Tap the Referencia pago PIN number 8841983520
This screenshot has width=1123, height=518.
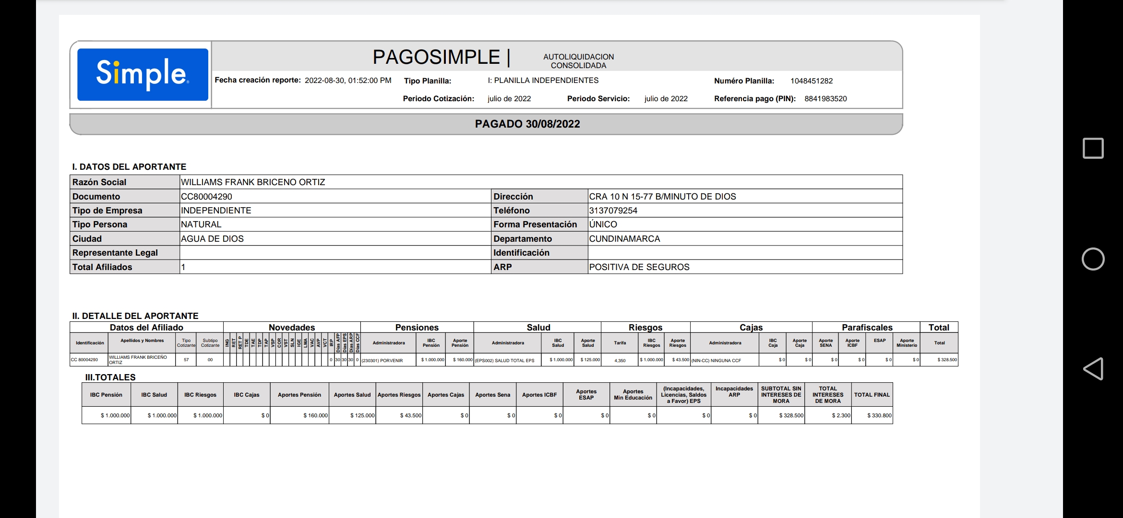tap(825, 99)
